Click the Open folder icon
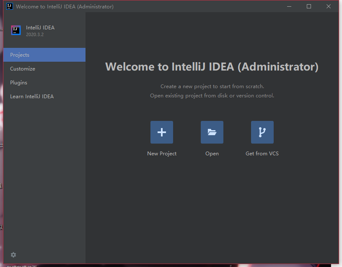This screenshot has width=342, height=267. pyautogui.click(x=212, y=132)
